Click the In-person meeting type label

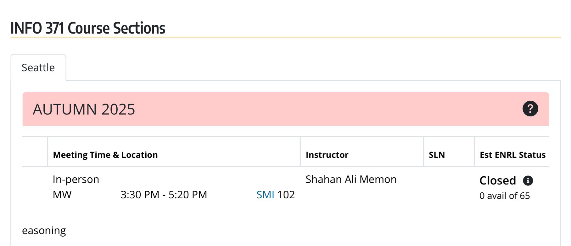pyautogui.click(x=76, y=179)
